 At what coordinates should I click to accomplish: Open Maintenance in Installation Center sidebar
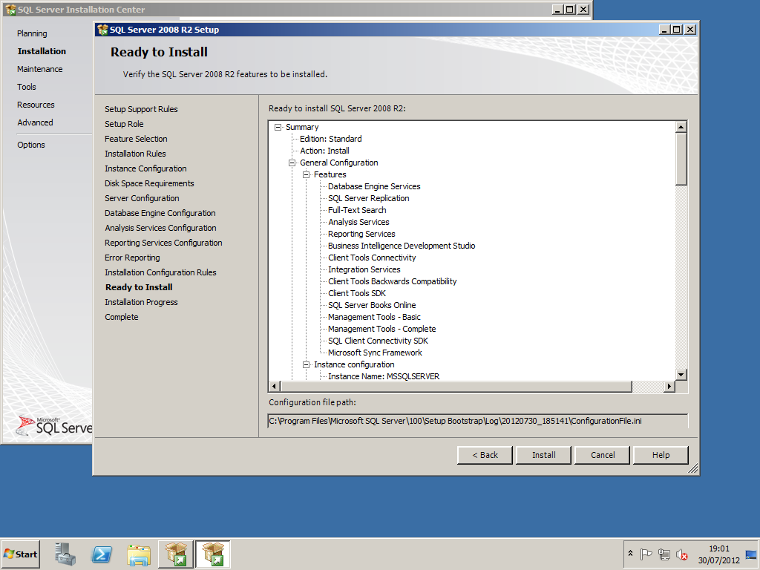pyautogui.click(x=40, y=69)
